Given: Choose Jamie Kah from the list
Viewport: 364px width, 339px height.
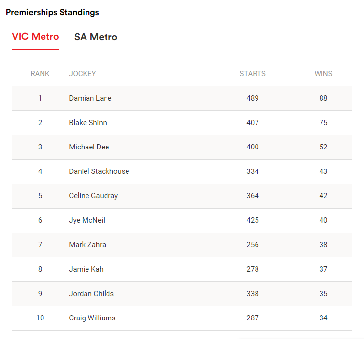Looking at the screenshot, I should pyautogui.click(x=86, y=269).
